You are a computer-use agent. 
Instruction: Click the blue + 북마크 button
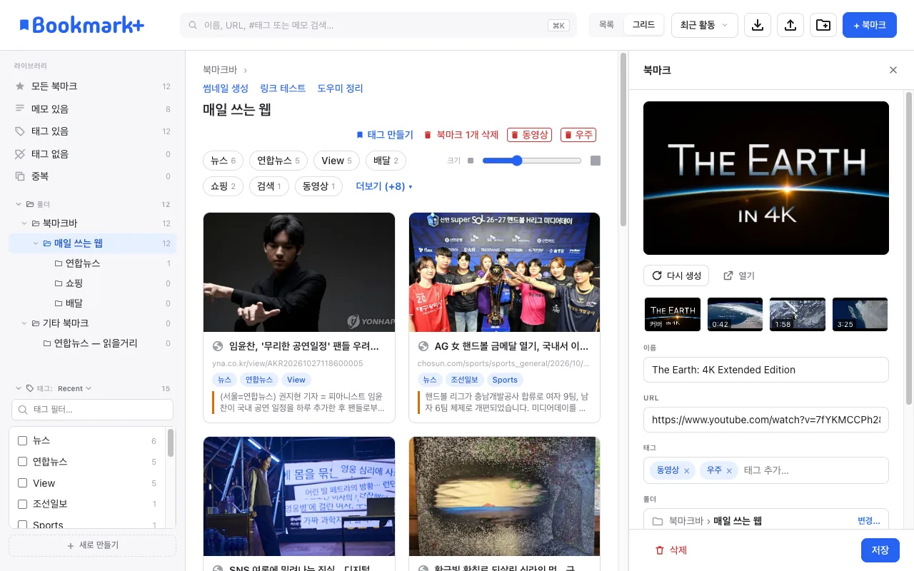870,25
